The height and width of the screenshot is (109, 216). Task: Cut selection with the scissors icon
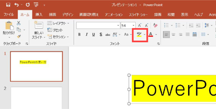click(18, 23)
